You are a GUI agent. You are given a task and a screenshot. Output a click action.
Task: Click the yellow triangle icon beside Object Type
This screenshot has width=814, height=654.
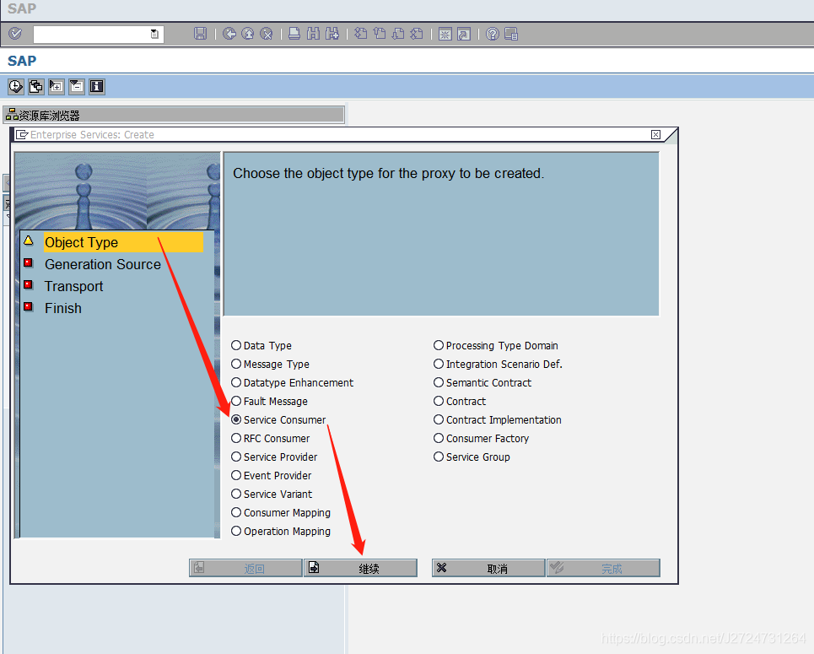[x=29, y=241]
